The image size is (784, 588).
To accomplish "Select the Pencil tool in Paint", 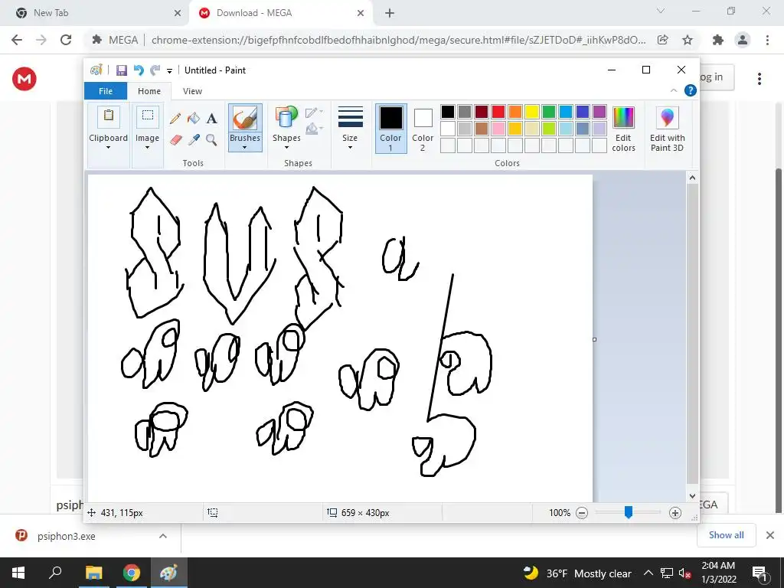I will coord(175,119).
